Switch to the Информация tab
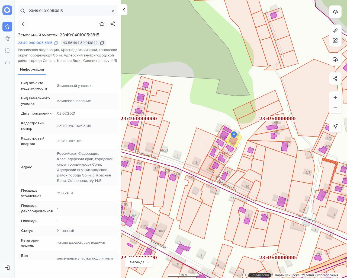The image size is (347, 278). point(32,69)
